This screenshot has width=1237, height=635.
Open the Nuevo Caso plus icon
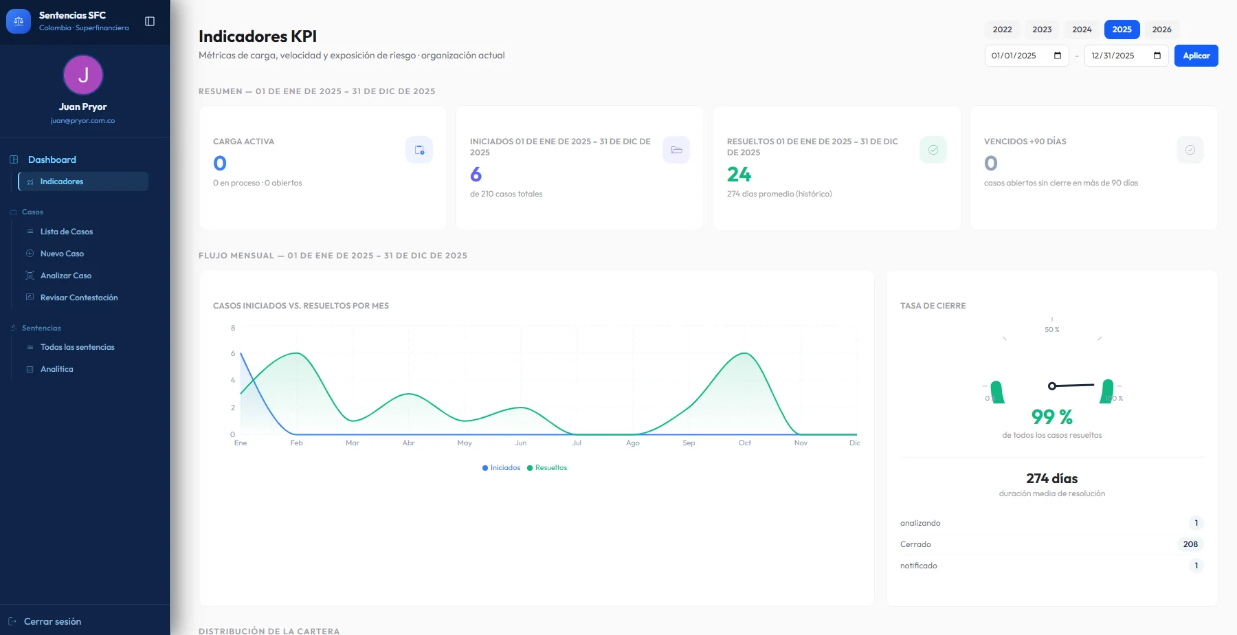pos(30,253)
